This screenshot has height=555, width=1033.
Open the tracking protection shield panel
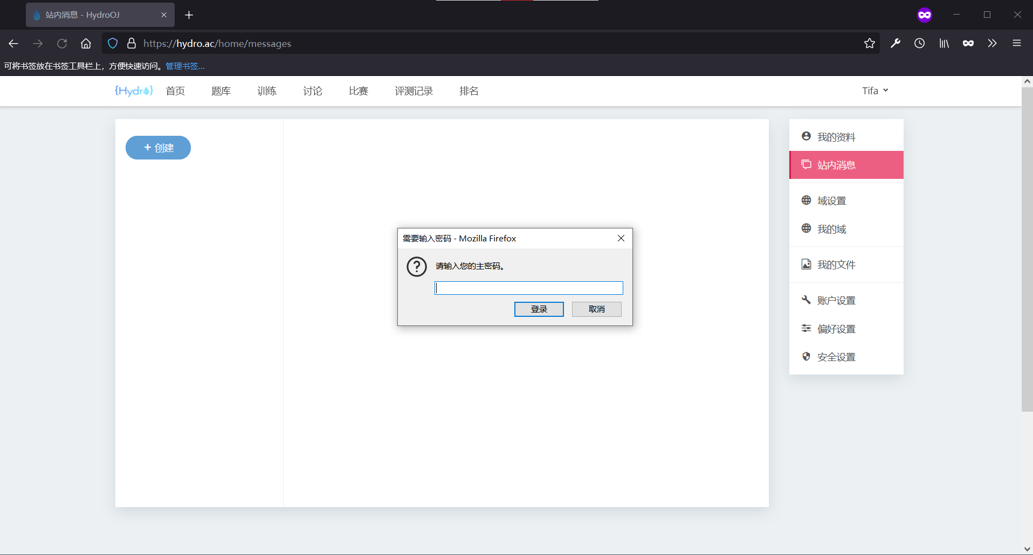(x=112, y=44)
